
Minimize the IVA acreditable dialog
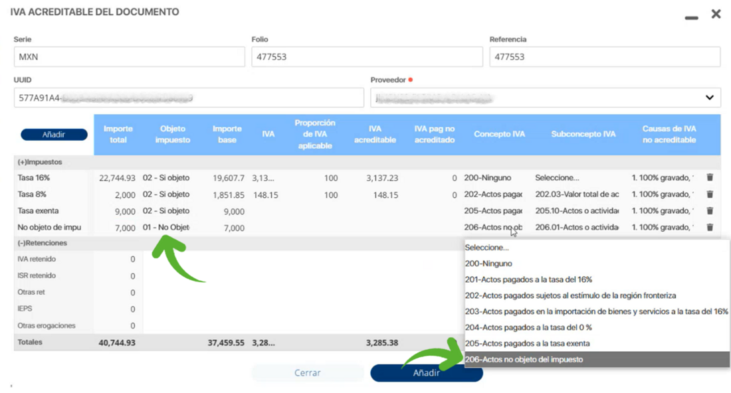tap(691, 17)
